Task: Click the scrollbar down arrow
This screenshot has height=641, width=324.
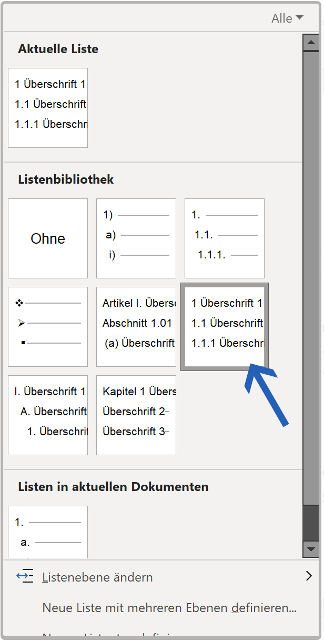Action: tap(311, 549)
